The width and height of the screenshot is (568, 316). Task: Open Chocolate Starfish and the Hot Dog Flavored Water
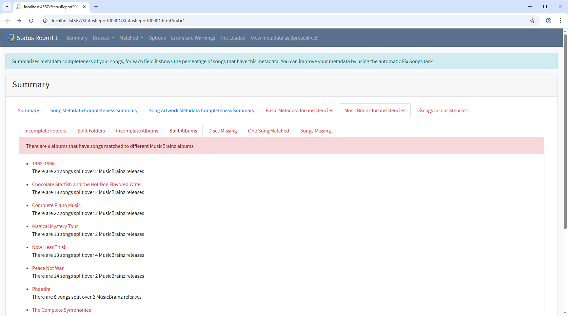(87, 184)
